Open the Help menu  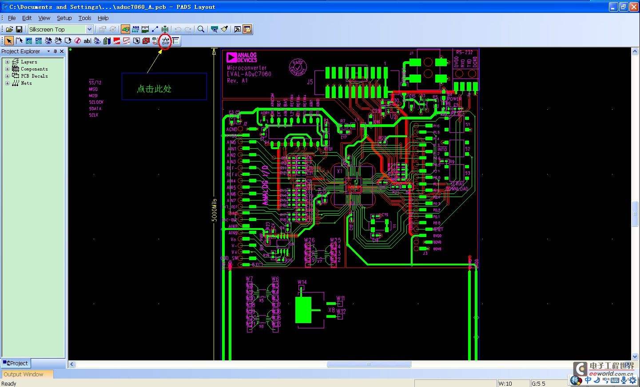pyautogui.click(x=103, y=18)
